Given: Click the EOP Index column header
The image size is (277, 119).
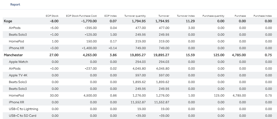Looking at the screenshot, I should click(x=110, y=16).
